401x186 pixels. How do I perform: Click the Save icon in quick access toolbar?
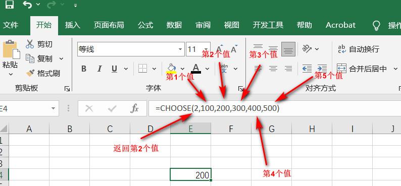click(9, 5)
